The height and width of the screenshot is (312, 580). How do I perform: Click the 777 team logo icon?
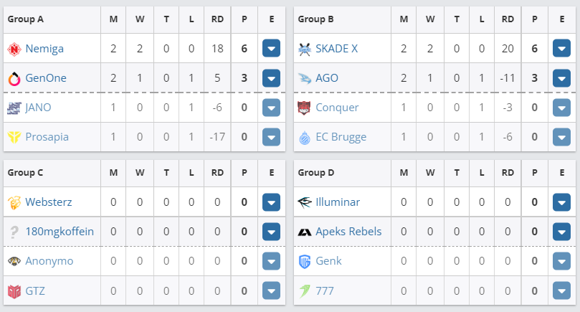[305, 290]
